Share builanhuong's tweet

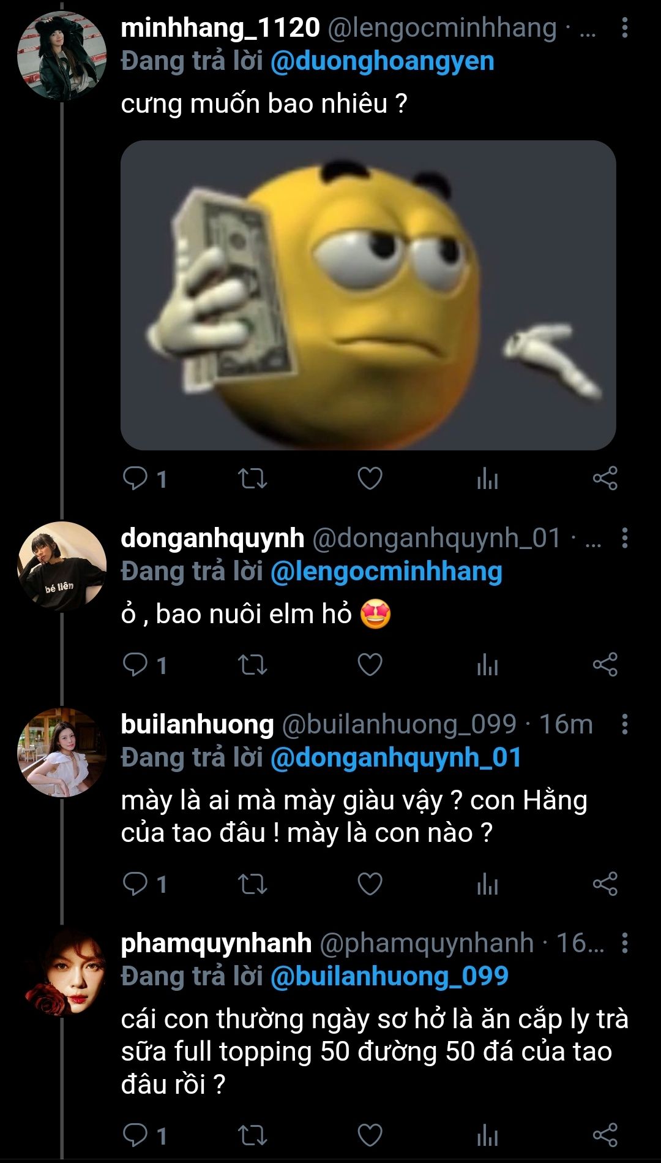(605, 884)
